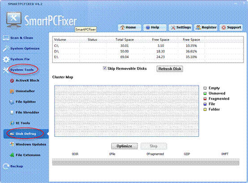Expand System Tools section

pyautogui.click(x=22, y=70)
